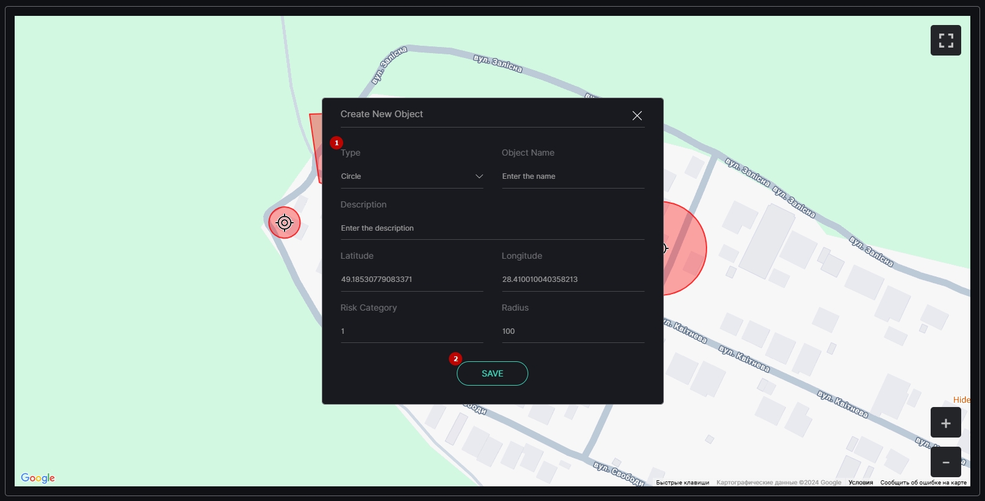Toggle fullscreen map view icon

tap(945, 40)
